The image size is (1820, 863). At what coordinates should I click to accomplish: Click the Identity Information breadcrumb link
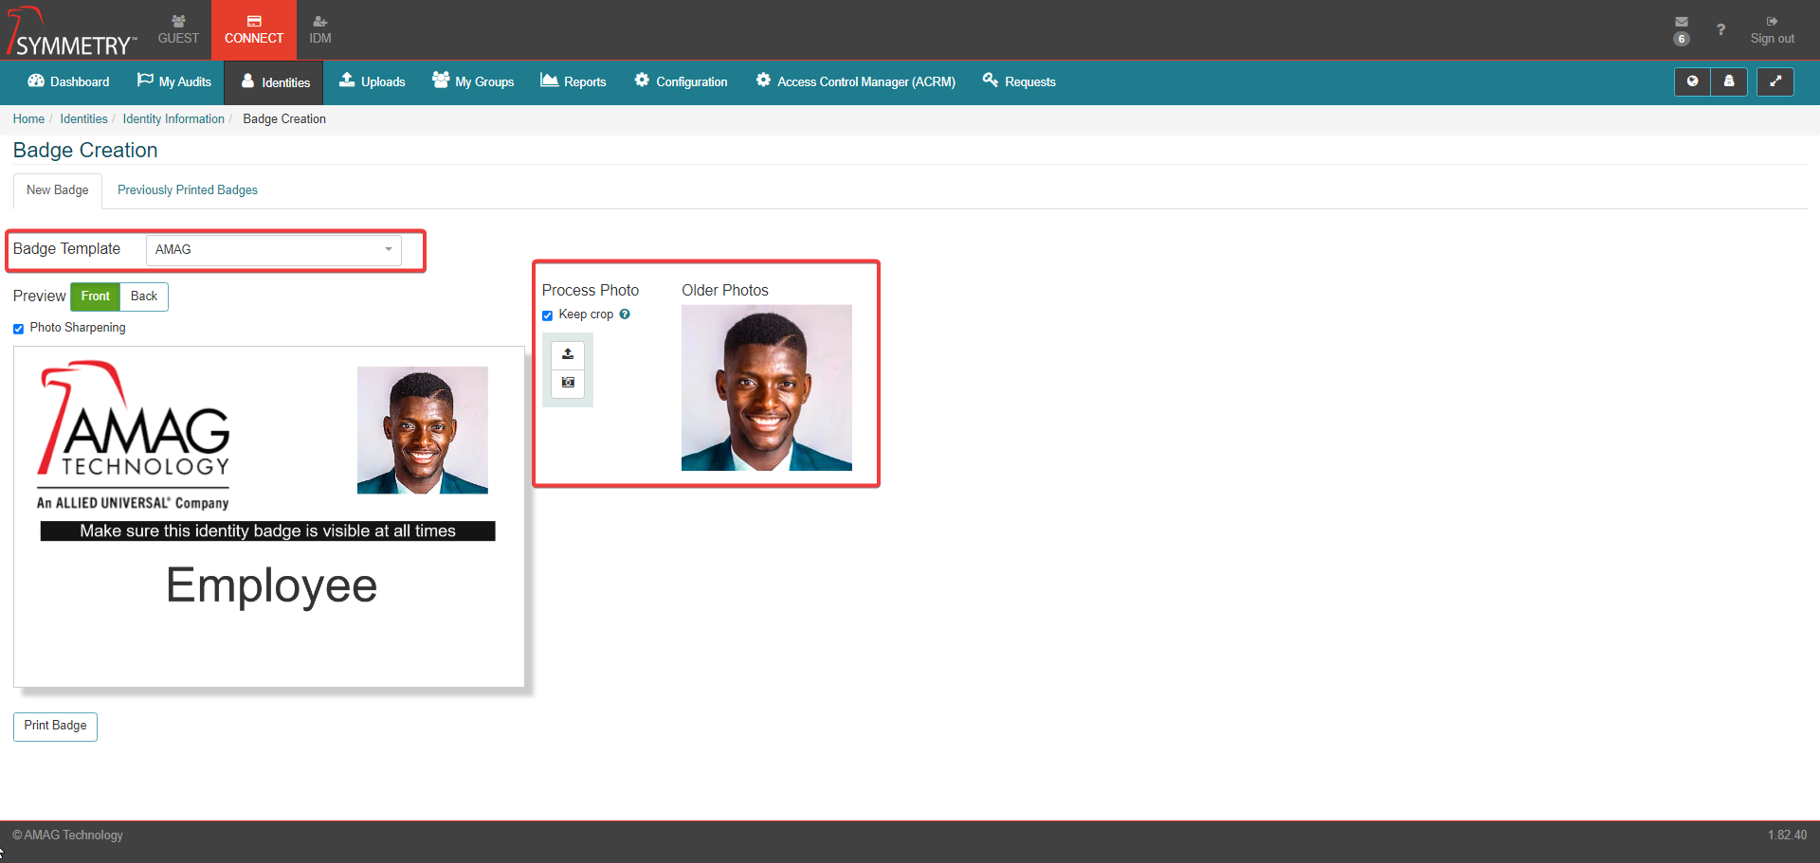(173, 119)
